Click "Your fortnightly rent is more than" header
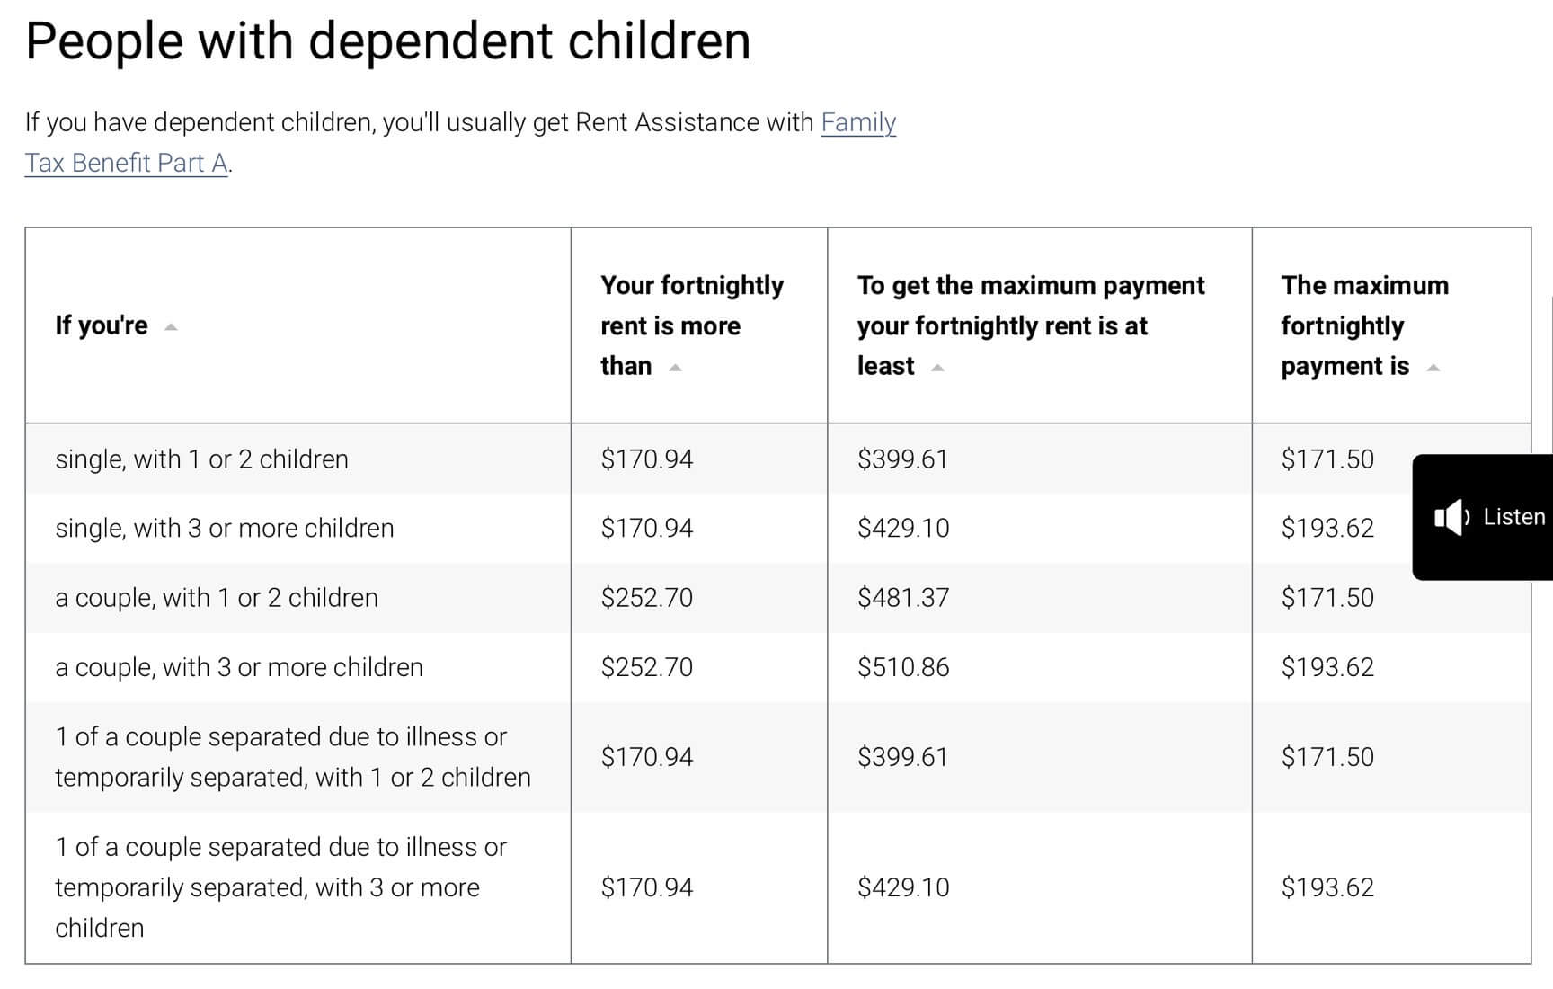 pos(691,325)
